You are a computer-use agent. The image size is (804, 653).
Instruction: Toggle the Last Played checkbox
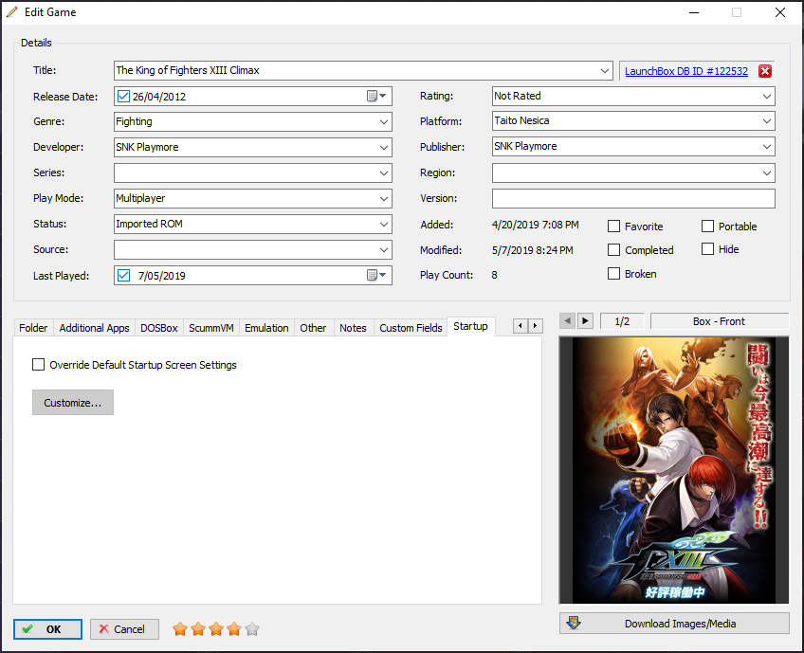click(123, 275)
